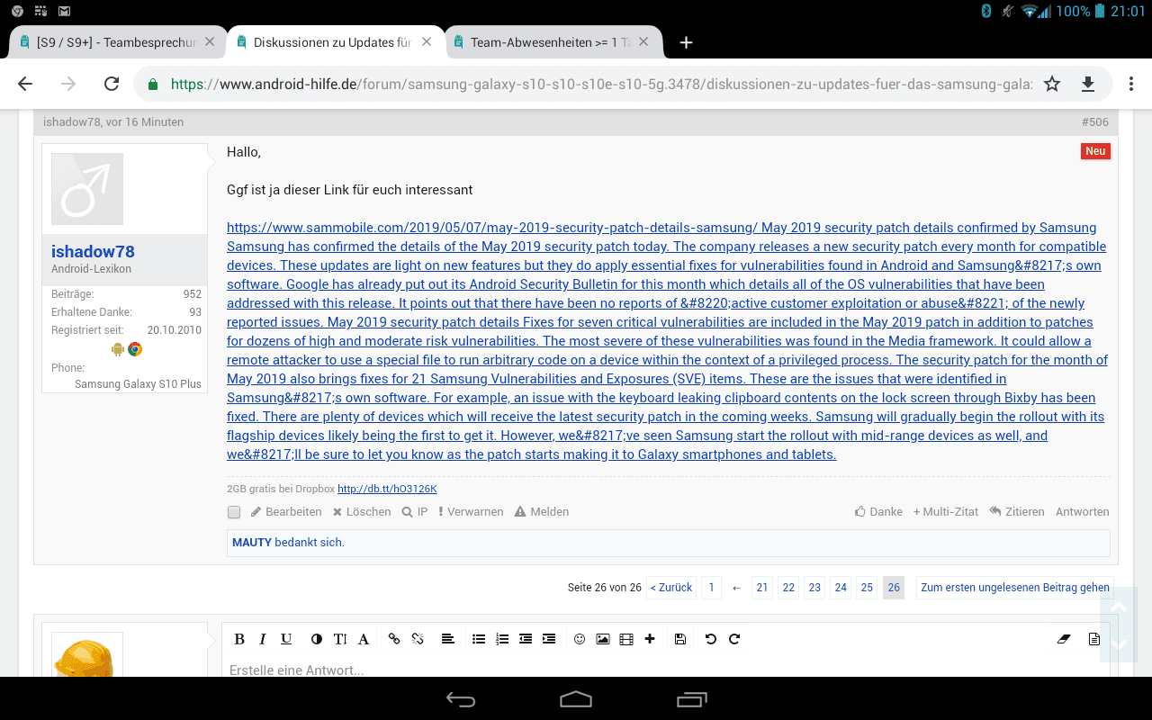1152x720 pixels.
Task: Click Melden to report the post
Action: tap(542, 511)
